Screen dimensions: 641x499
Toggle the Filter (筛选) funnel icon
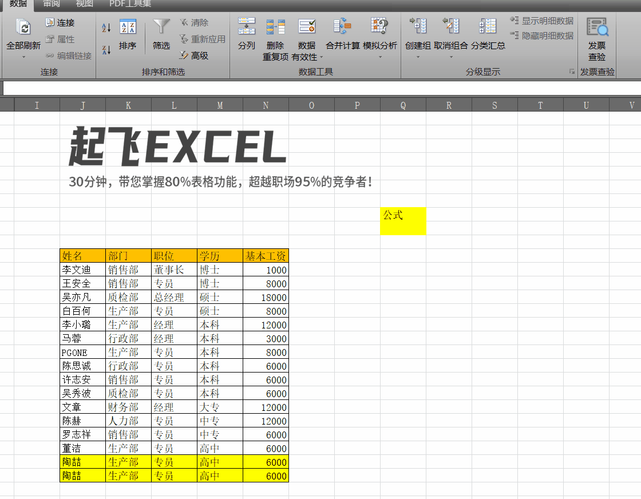tap(161, 27)
